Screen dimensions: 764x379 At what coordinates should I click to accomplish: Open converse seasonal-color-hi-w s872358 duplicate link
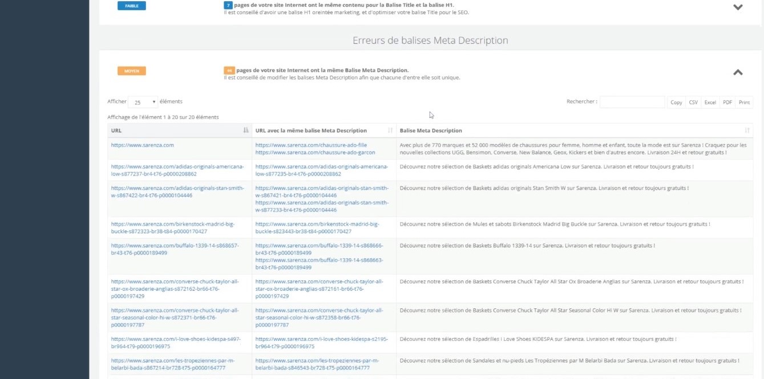click(319, 317)
